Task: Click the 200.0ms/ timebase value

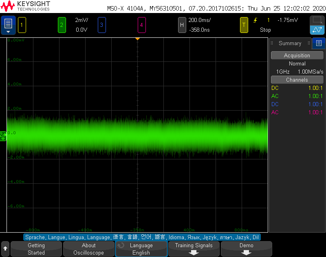Action: pyautogui.click(x=199, y=20)
